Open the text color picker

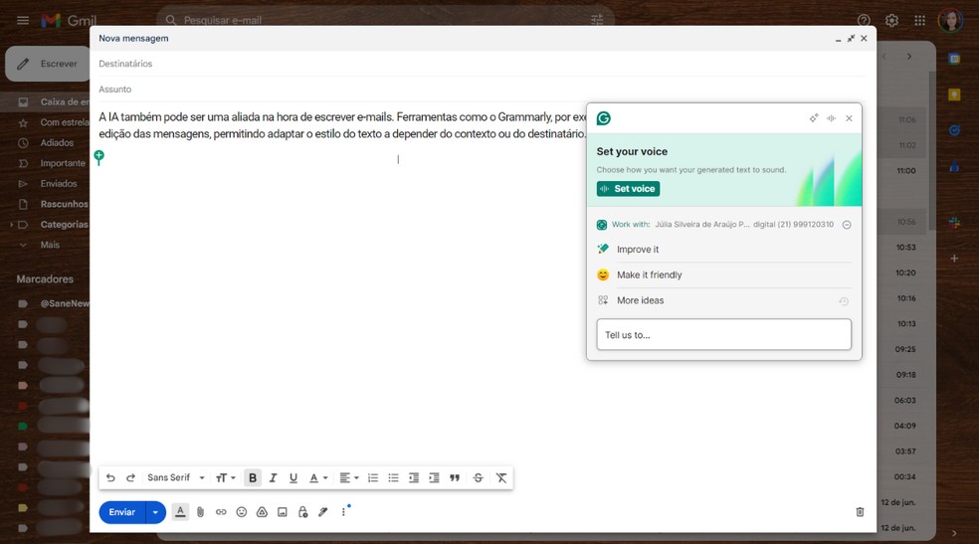(318, 478)
